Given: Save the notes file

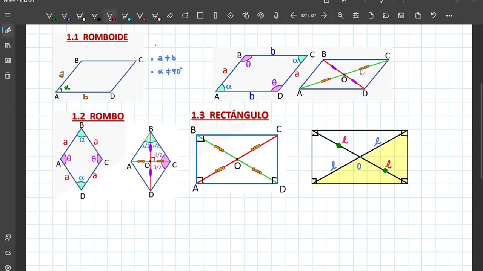Looking at the screenshot, I should [x=401, y=16].
